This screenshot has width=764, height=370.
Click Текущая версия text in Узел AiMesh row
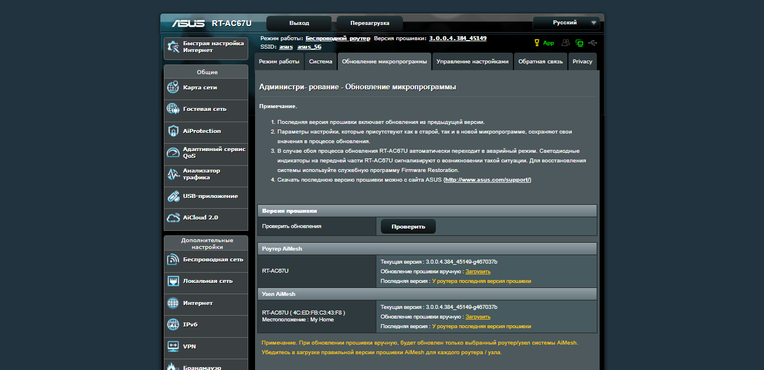click(439, 307)
